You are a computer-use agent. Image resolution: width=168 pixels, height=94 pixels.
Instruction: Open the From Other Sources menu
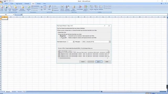click(15, 8)
